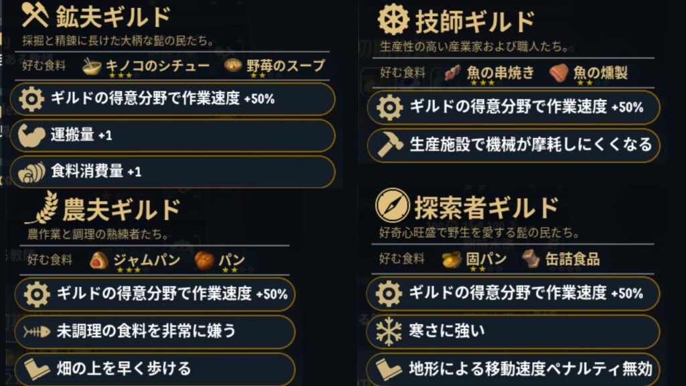Image resolution: width=686 pixels, height=386 pixels.
Task: Select the 地形による移動速度ペナルティ無効 trait
Action: coord(512,368)
